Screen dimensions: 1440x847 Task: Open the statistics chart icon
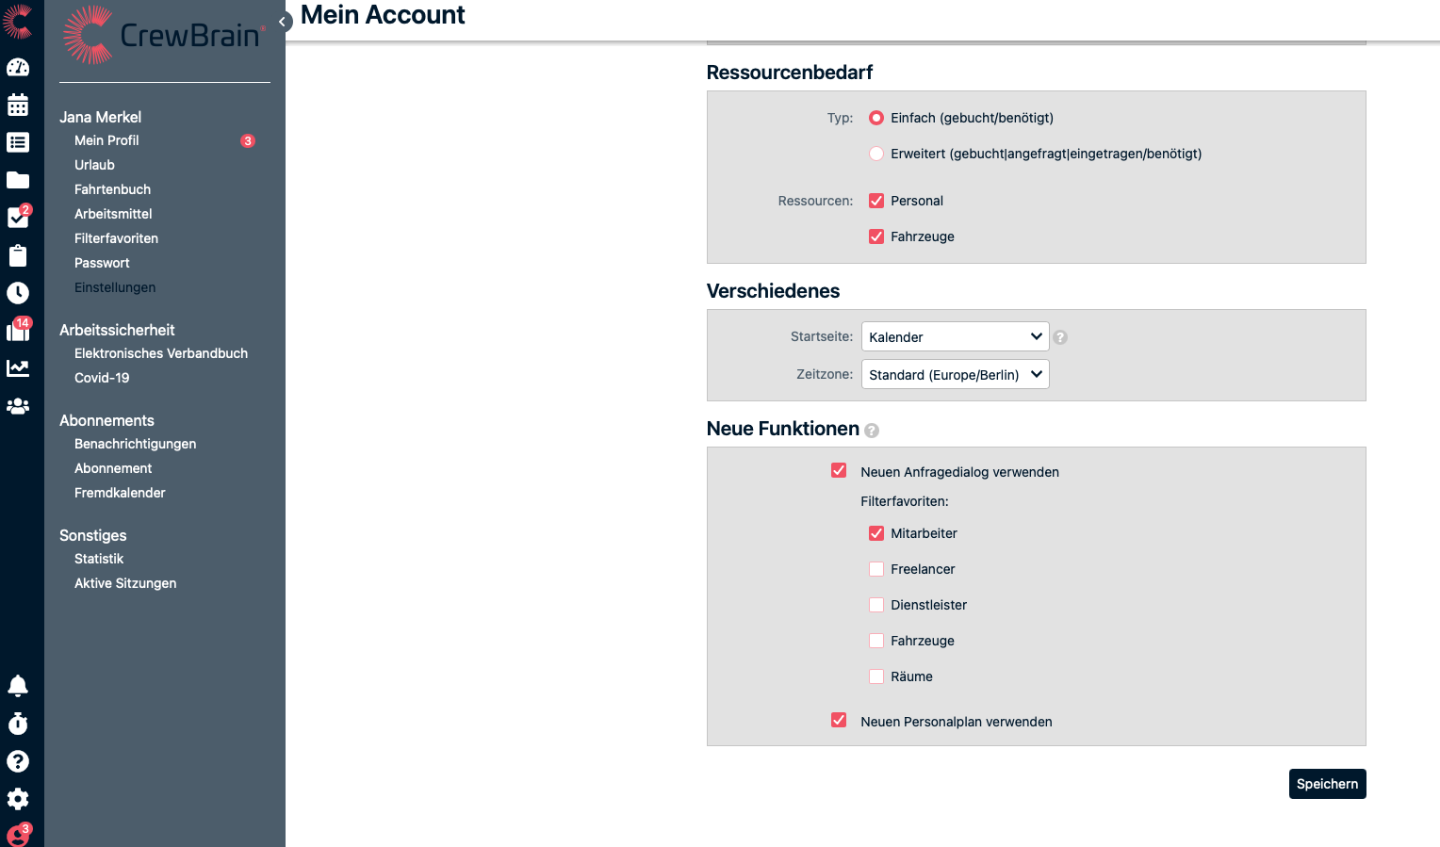pyautogui.click(x=18, y=368)
